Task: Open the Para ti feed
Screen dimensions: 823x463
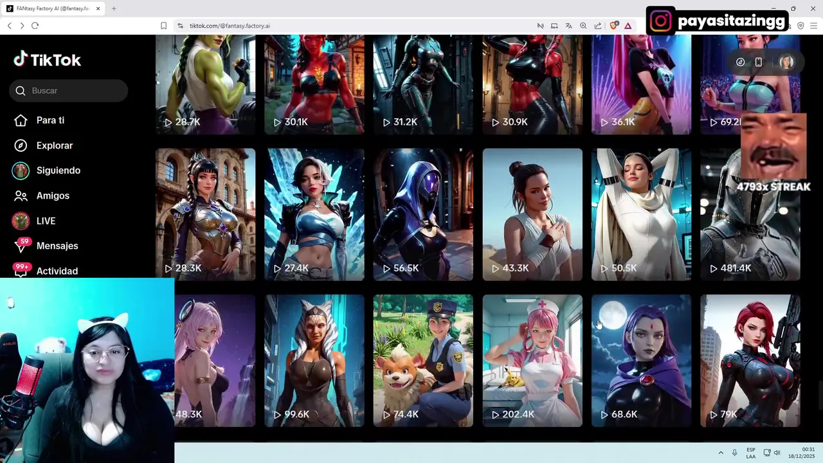Action: click(x=50, y=120)
